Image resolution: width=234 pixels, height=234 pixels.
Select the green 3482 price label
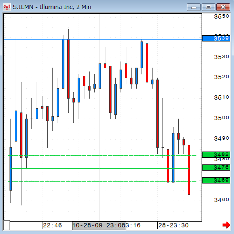(x=216, y=154)
